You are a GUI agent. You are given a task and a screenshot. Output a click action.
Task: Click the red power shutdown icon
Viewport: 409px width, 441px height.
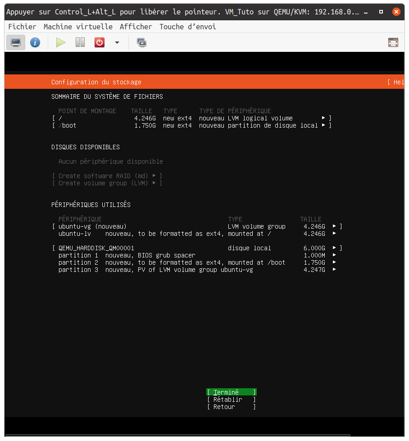point(99,42)
